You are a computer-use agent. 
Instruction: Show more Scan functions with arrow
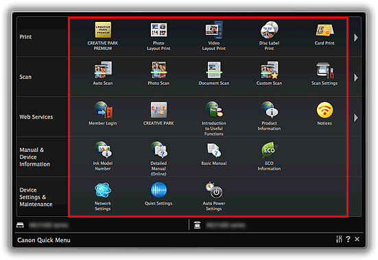coord(356,78)
